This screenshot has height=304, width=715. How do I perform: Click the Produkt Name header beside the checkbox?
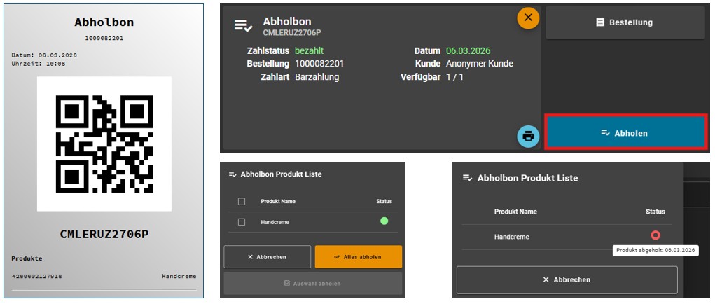(278, 202)
